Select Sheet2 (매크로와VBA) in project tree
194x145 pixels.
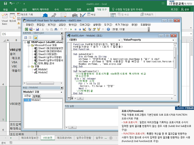(50, 51)
